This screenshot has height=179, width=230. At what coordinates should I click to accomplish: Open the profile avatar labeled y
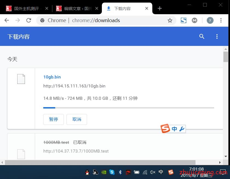[x=210, y=20]
